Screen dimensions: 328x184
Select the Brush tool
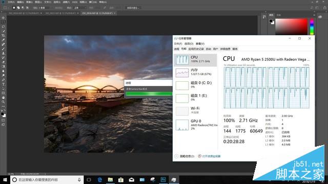(3, 49)
